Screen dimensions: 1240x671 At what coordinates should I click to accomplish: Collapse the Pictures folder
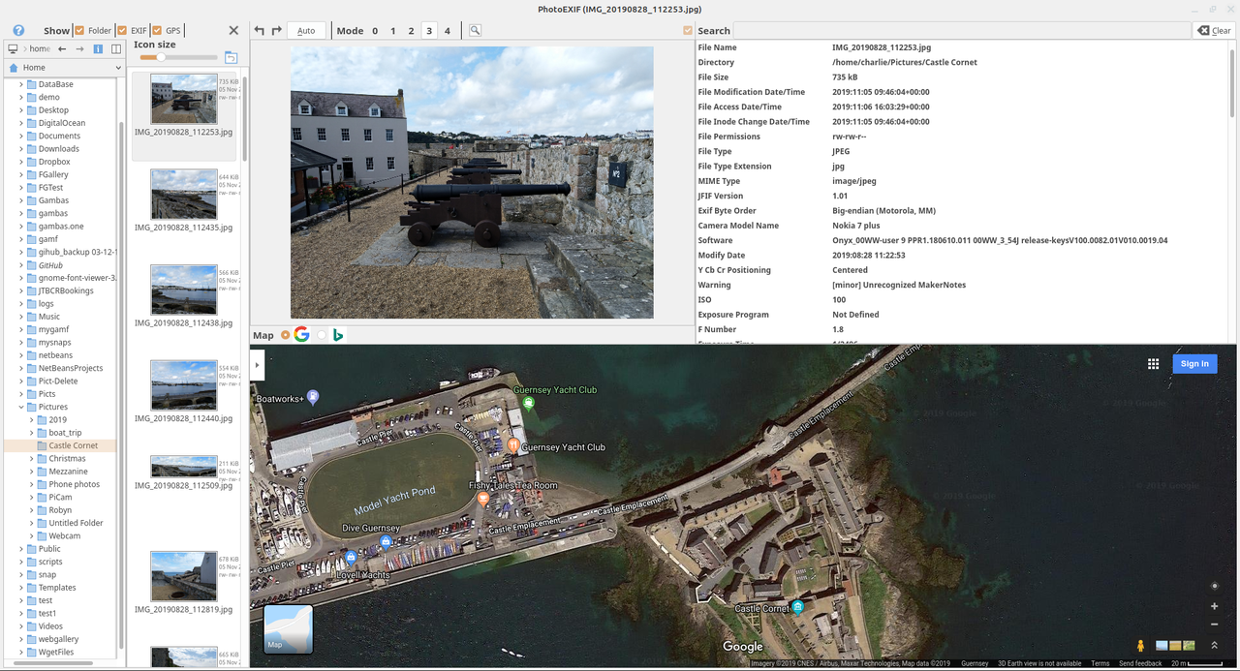tap(20, 407)
